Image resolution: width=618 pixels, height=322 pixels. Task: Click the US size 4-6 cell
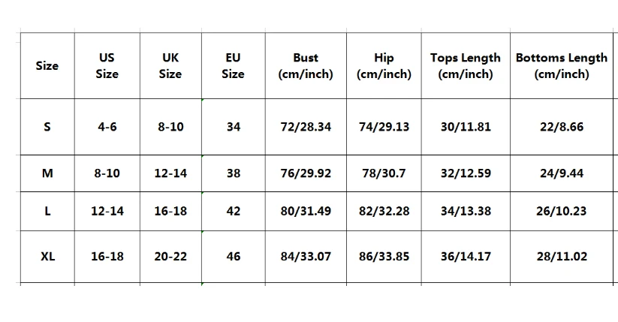(107, 127)
